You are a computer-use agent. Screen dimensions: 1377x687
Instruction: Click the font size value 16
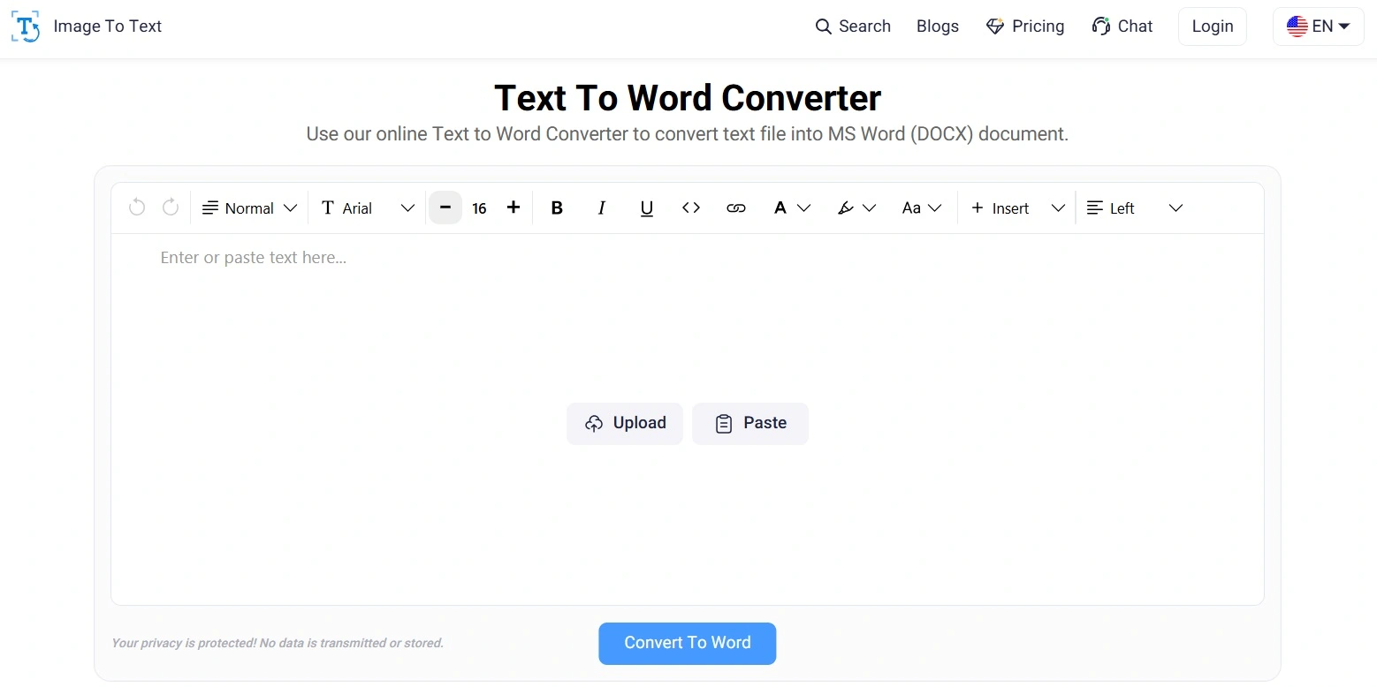[479, 208]
